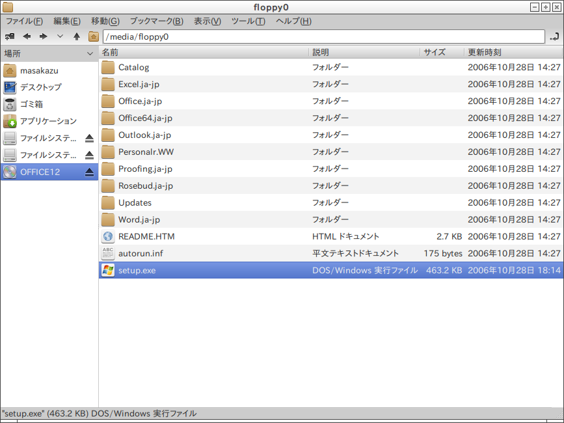564x423 pixels.
Task: Click the 175 bytes size cell
Action: [443, 254]
